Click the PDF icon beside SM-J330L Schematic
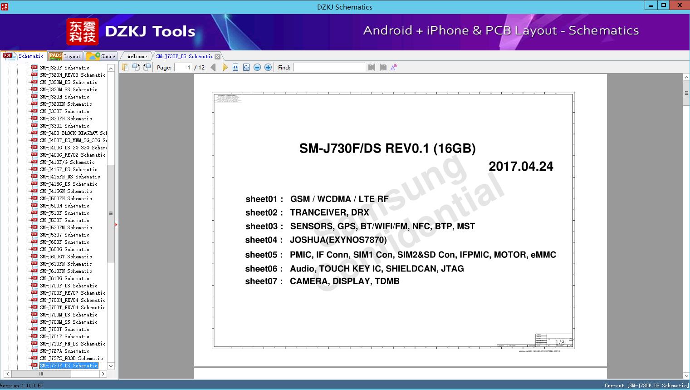The width and height of the screenshot is (690, 390). coord(34,125)
